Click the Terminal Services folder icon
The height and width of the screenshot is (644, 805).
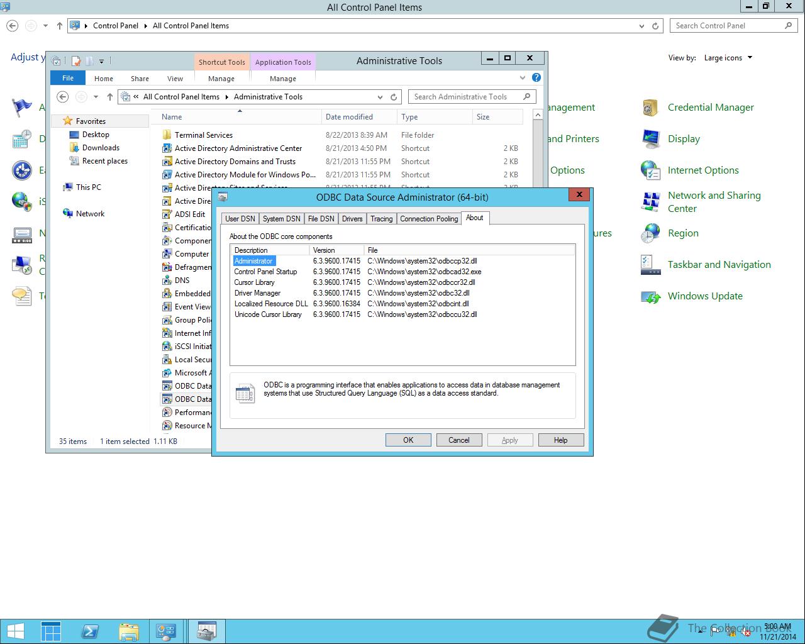click(167, 135)
